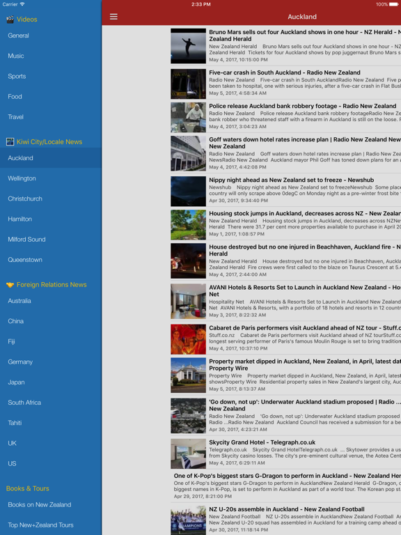Open China foreign relations news
Viewport: 401px width, 535px height.
tap(51, 321)
